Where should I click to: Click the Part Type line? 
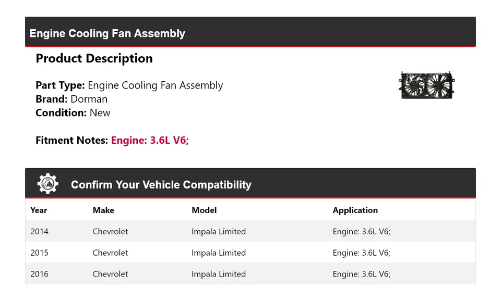[129, 85]
